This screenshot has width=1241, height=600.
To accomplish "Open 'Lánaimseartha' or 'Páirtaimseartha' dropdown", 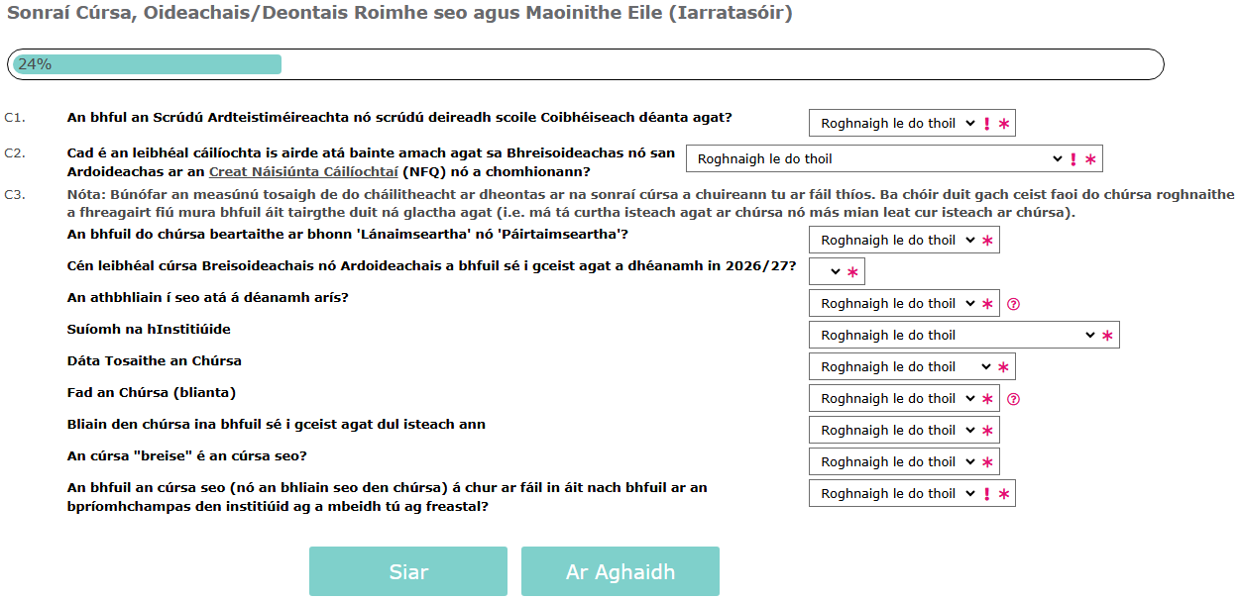I will pos(892,241).
